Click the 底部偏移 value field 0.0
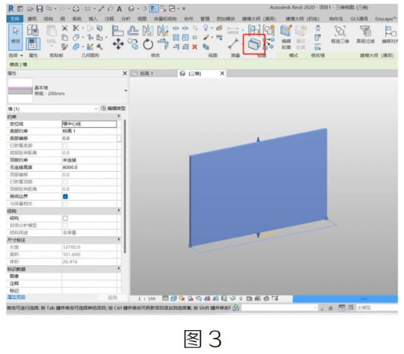This screenshot has width=404, height=354. click(89, 138)
